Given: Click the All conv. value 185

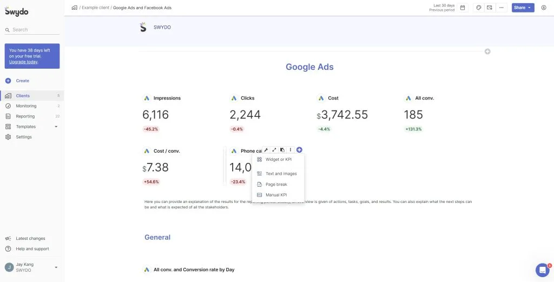Looking at the screenshot, I should pyautogui.click(x=413, y=115).
